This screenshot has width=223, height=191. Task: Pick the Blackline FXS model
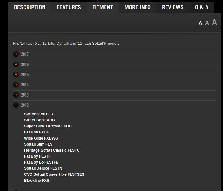pyautogui.click(x=37, y=181)
